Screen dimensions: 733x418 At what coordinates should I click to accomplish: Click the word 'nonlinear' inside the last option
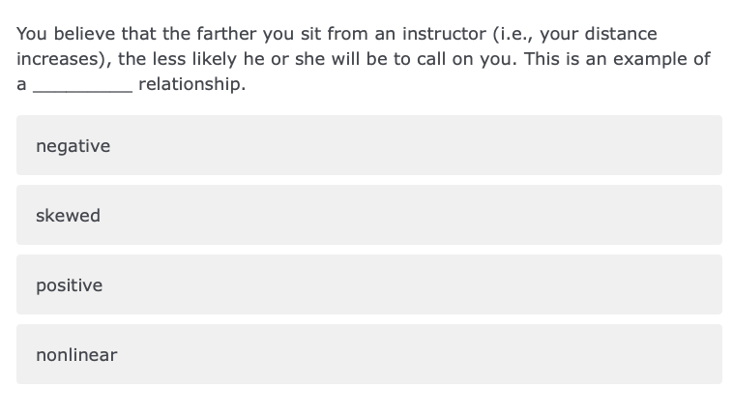76,355
